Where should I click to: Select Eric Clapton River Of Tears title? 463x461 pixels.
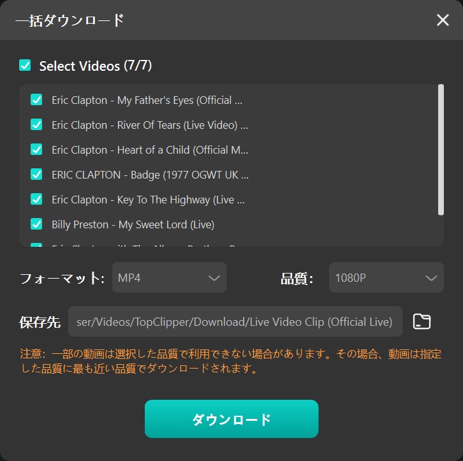coord(150,125)
